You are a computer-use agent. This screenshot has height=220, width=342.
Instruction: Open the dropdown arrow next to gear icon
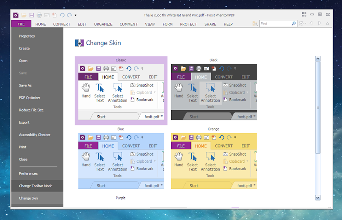pos(306,24)
